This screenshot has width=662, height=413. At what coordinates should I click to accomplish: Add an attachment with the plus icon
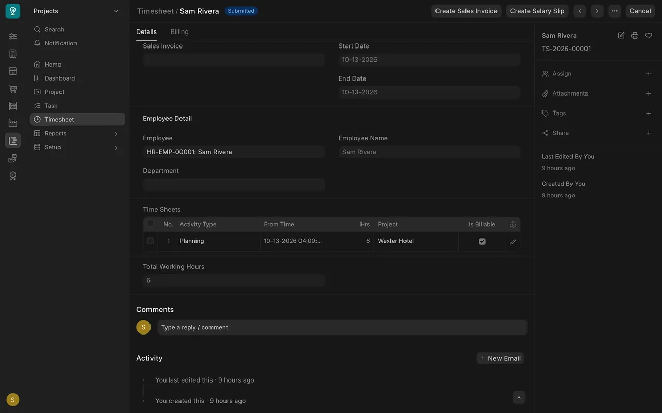[x=649, y=93]
